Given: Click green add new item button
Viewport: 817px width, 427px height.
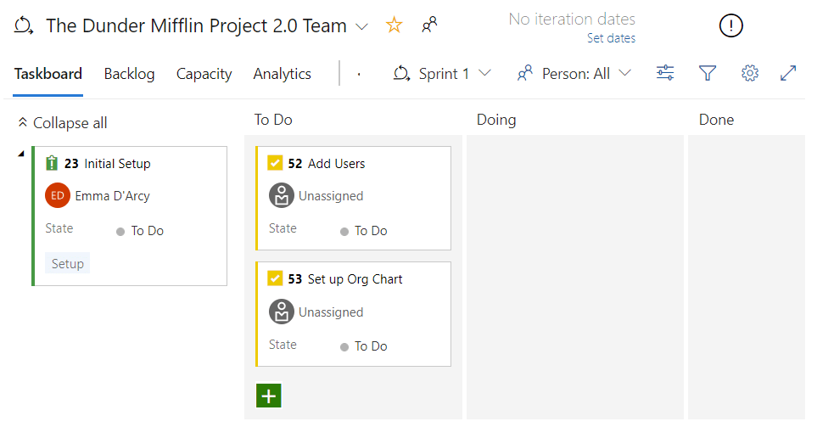Looking at the screenshot, I should click(268, 396).
